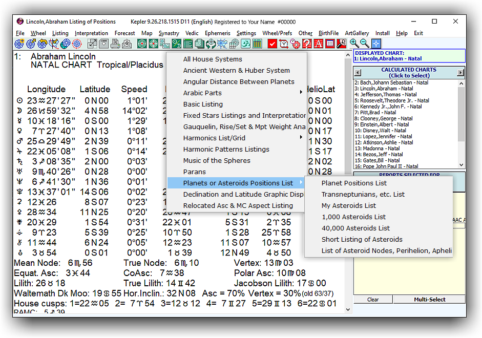Open the Wheel/Prefs menu
Image resolution: width=482 pixels, height=338 pixels.
[x=277, y=33]
